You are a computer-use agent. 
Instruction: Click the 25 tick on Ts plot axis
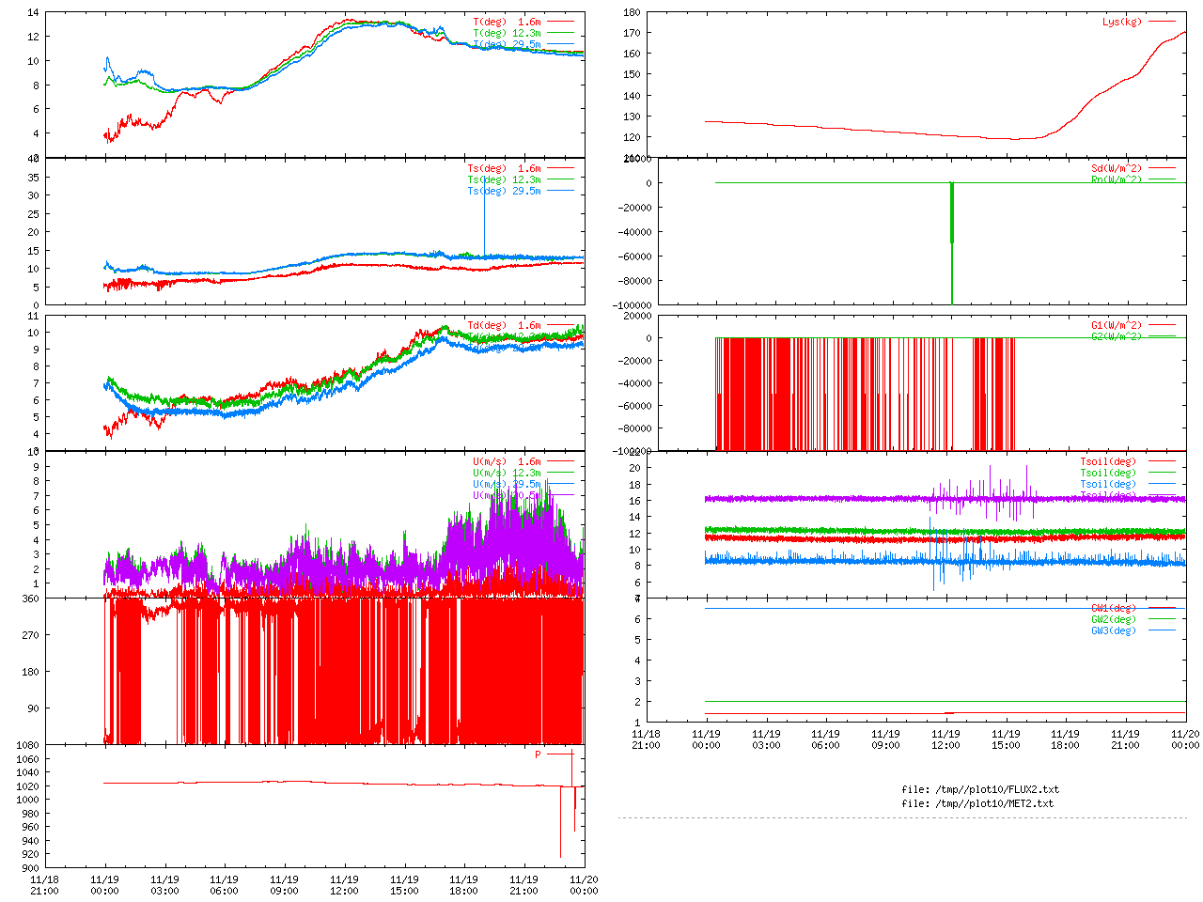(x=34, y=214)
